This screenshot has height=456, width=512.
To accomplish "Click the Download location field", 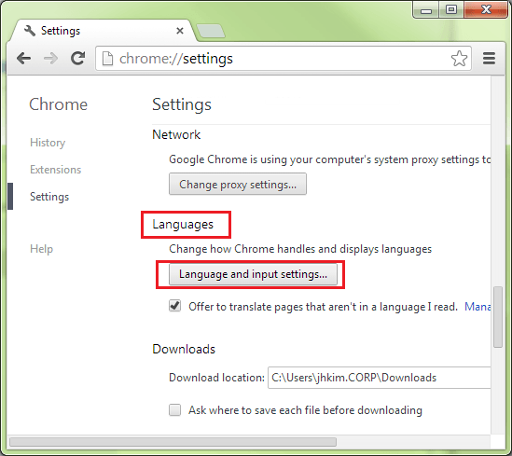I will click(x=379, y=378).
